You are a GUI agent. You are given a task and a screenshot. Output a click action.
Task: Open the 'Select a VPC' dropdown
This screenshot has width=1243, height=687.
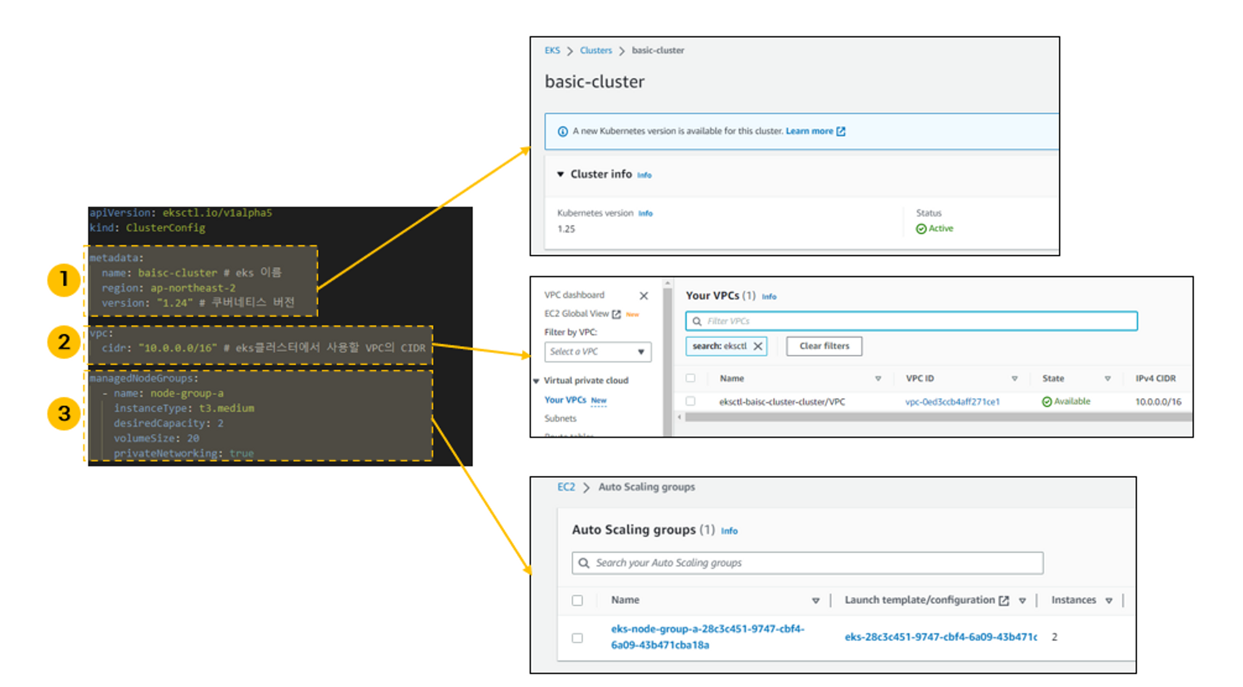pyautogui.click(x=598, y=352)
